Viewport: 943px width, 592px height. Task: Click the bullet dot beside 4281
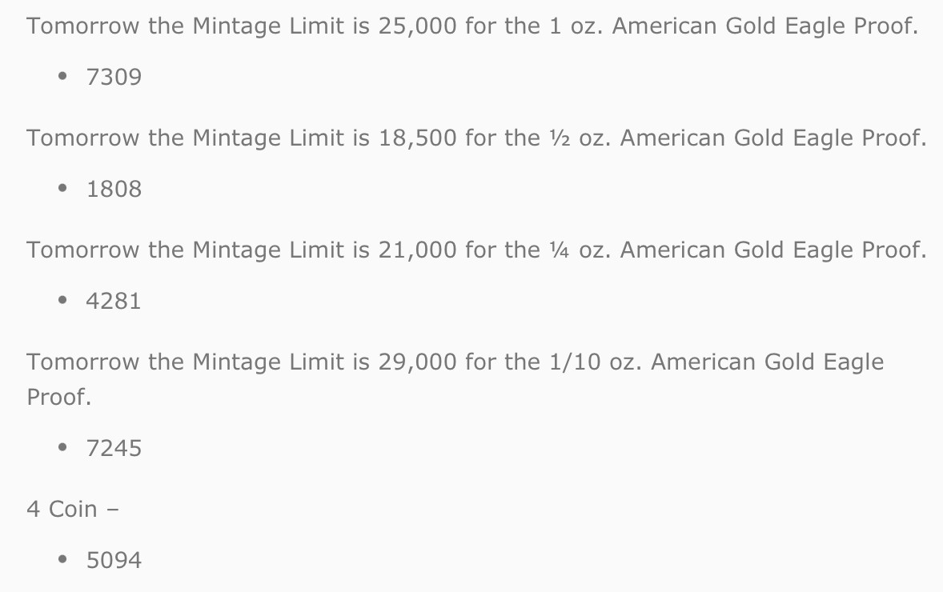point(62,301)
